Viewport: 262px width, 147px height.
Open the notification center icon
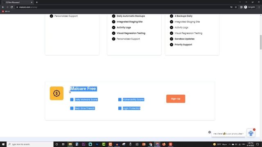[257, 144]
